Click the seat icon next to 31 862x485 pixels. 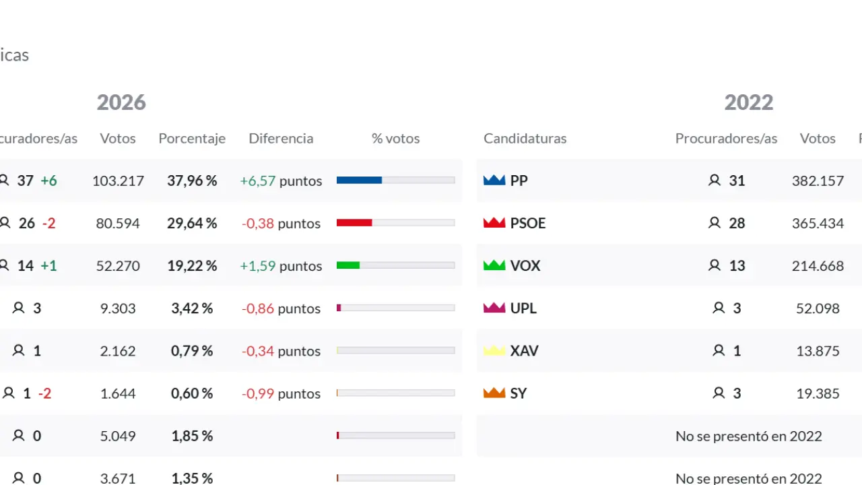pos(715,181)
